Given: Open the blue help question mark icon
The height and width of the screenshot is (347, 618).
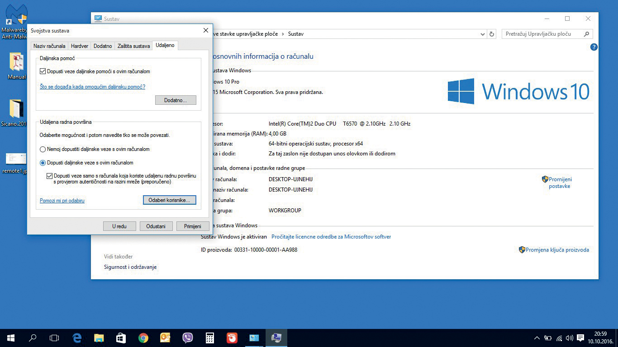Looking at the screenshot, I should click(x=594, y=47).
